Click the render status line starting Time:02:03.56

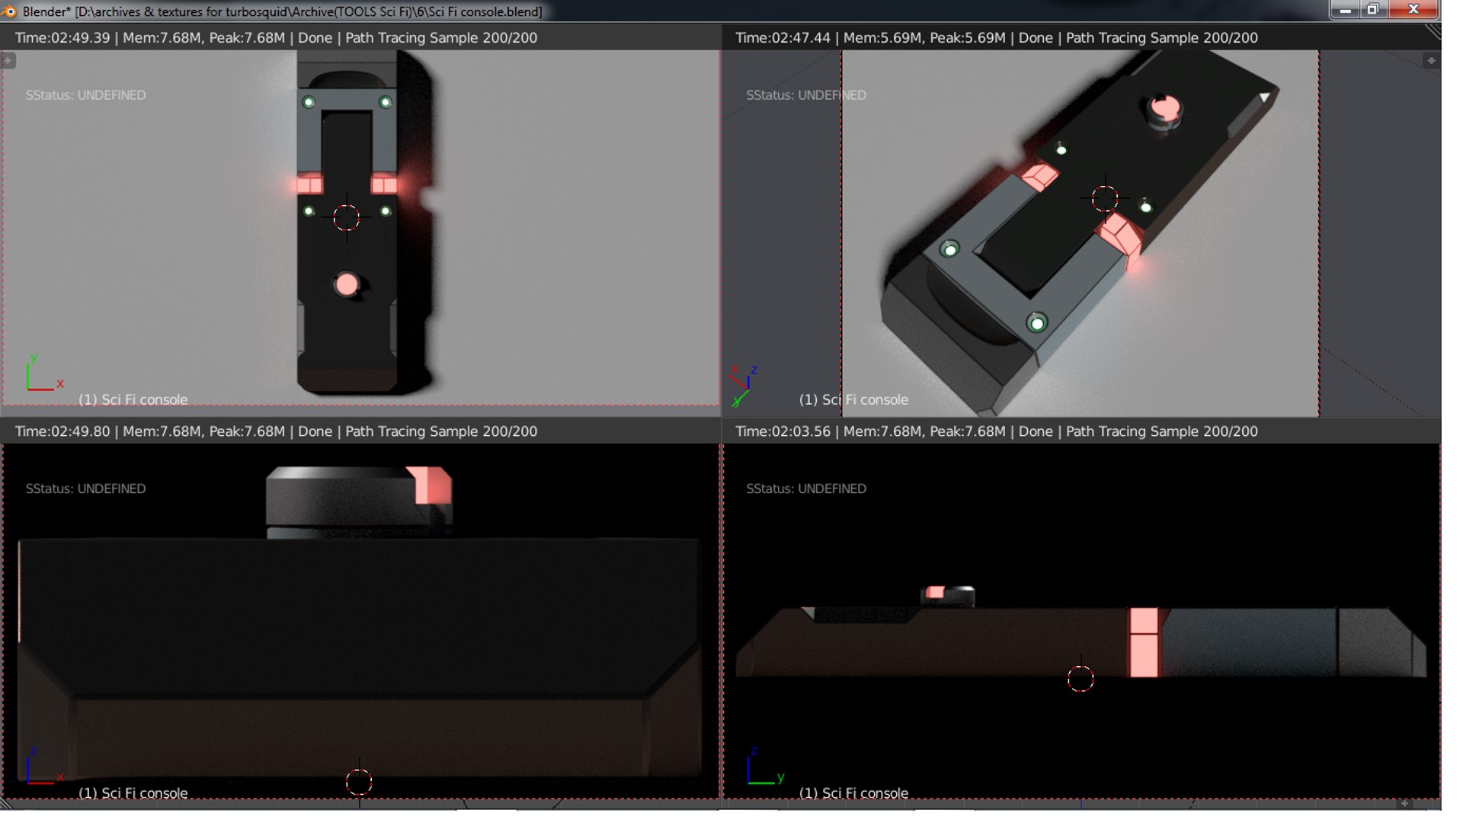pyautogui.click(x=996, y=431)
